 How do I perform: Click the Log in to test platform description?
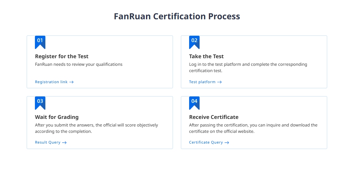coord(248,67)
